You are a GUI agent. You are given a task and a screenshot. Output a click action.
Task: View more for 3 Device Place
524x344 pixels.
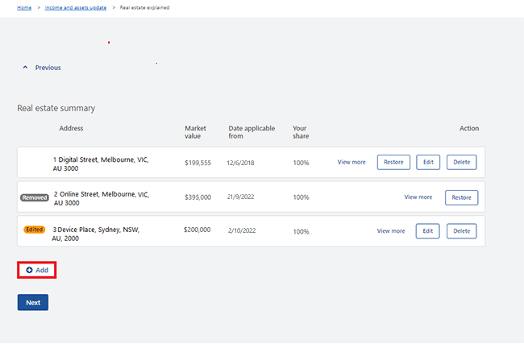[391, 231]
